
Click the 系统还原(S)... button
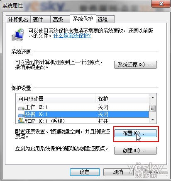coord(135,64)
